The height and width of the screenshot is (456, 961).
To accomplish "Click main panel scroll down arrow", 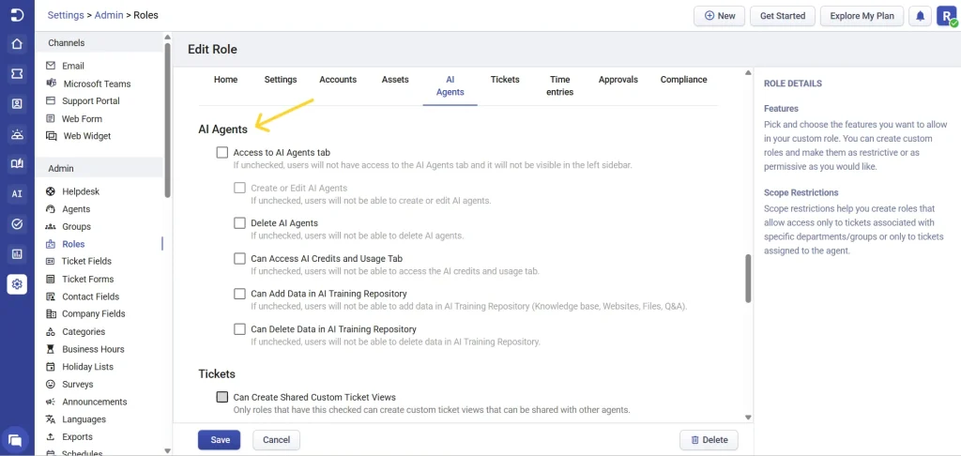I will tap(748, 418).
